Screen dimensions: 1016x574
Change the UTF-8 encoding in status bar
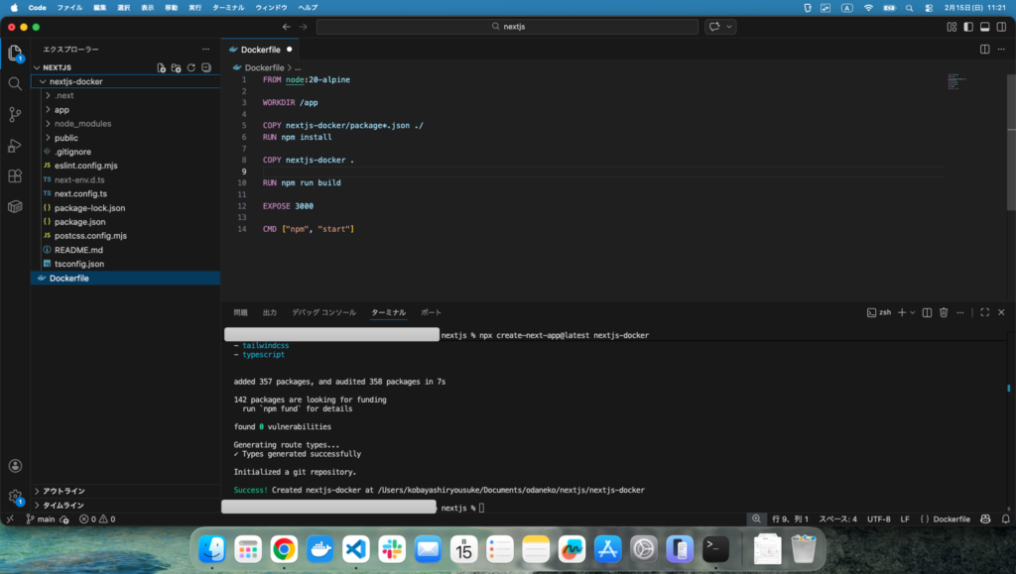click(878, 518)
